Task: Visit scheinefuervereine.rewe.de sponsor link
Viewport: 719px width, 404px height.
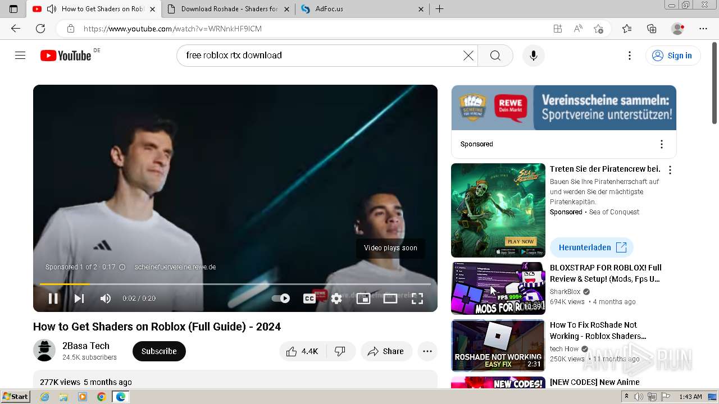Action: [175, 267]
